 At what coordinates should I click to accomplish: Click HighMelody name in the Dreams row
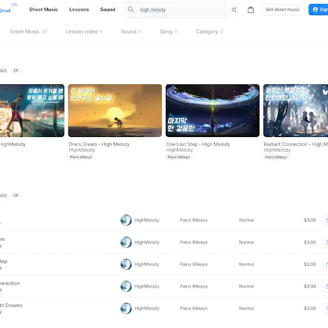coord(147,308)
